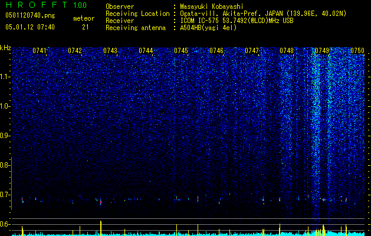Click the meteor count value 21
The width and height of the screenshot is (371, 236).
point(86,27)
